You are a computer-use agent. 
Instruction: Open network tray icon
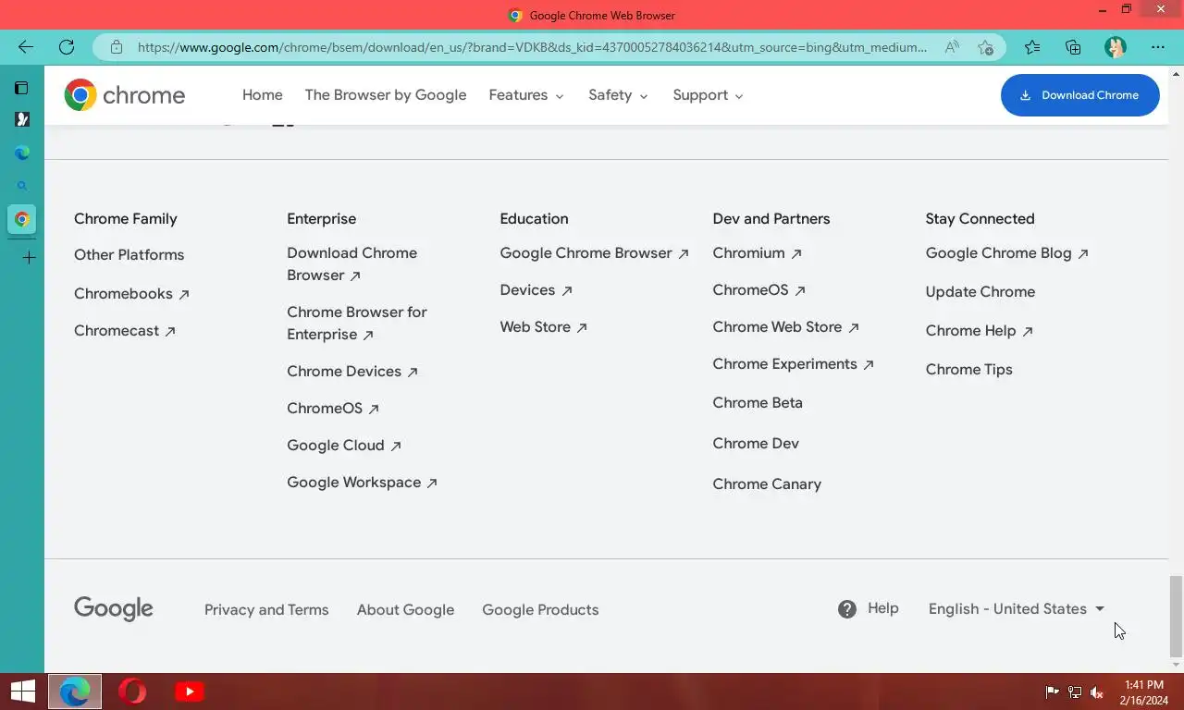(x=1074, y=692)
